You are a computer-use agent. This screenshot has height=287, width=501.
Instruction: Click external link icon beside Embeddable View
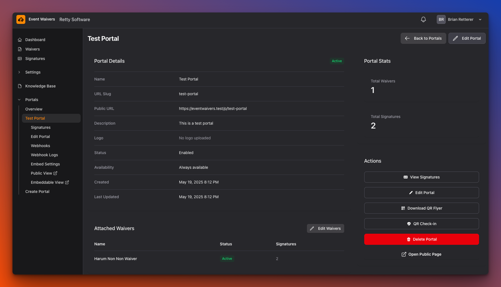point(67,182)
